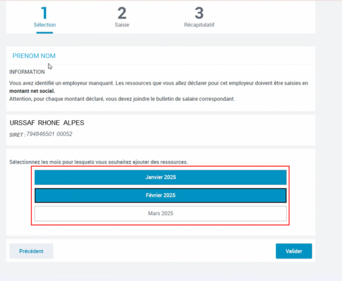Viewport: 342px width, 281px height.
Task: Select the Mars 2025 month
Action: (160, 214)
